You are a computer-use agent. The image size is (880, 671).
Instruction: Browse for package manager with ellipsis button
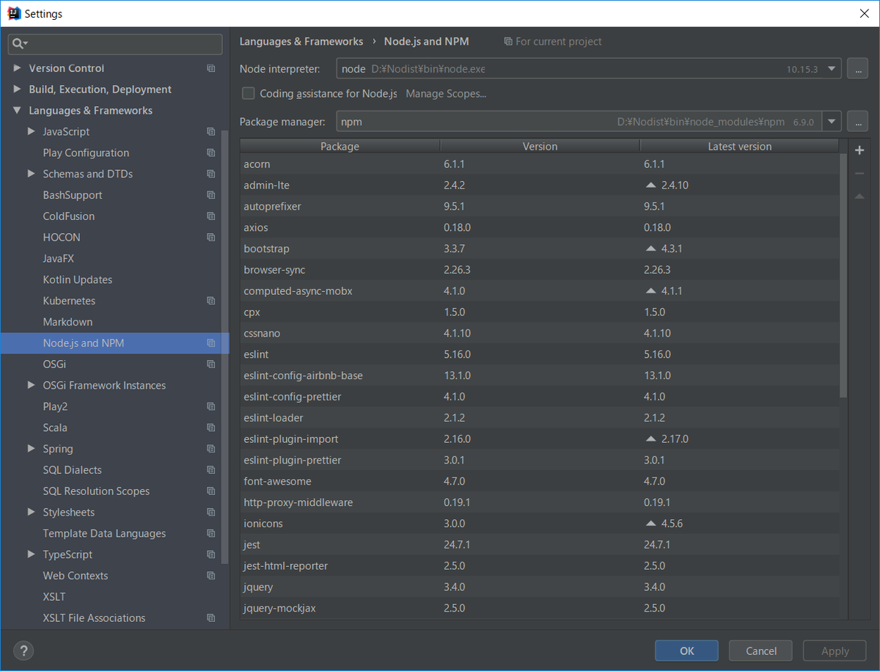pos(858,122)
